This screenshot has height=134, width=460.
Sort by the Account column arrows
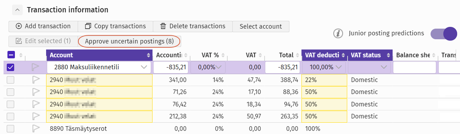148,55
